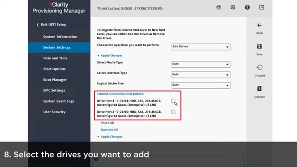This screenshot has width=297, height=167.
Task: Check the Drive Port 4 - 7:01:04 checkbox
Action: click(173, 101)
